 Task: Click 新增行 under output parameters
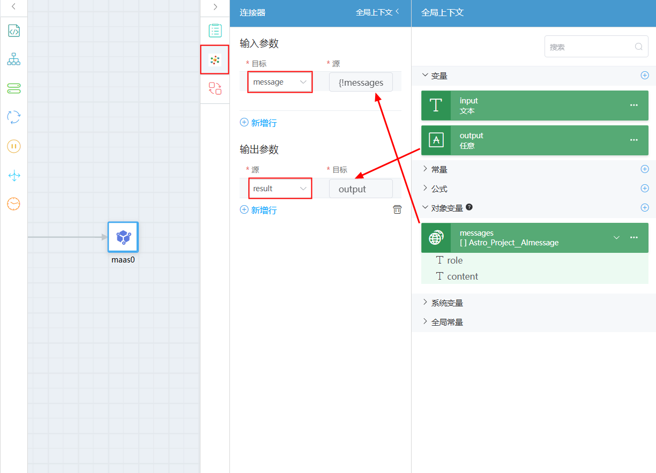tap(258, 210)
